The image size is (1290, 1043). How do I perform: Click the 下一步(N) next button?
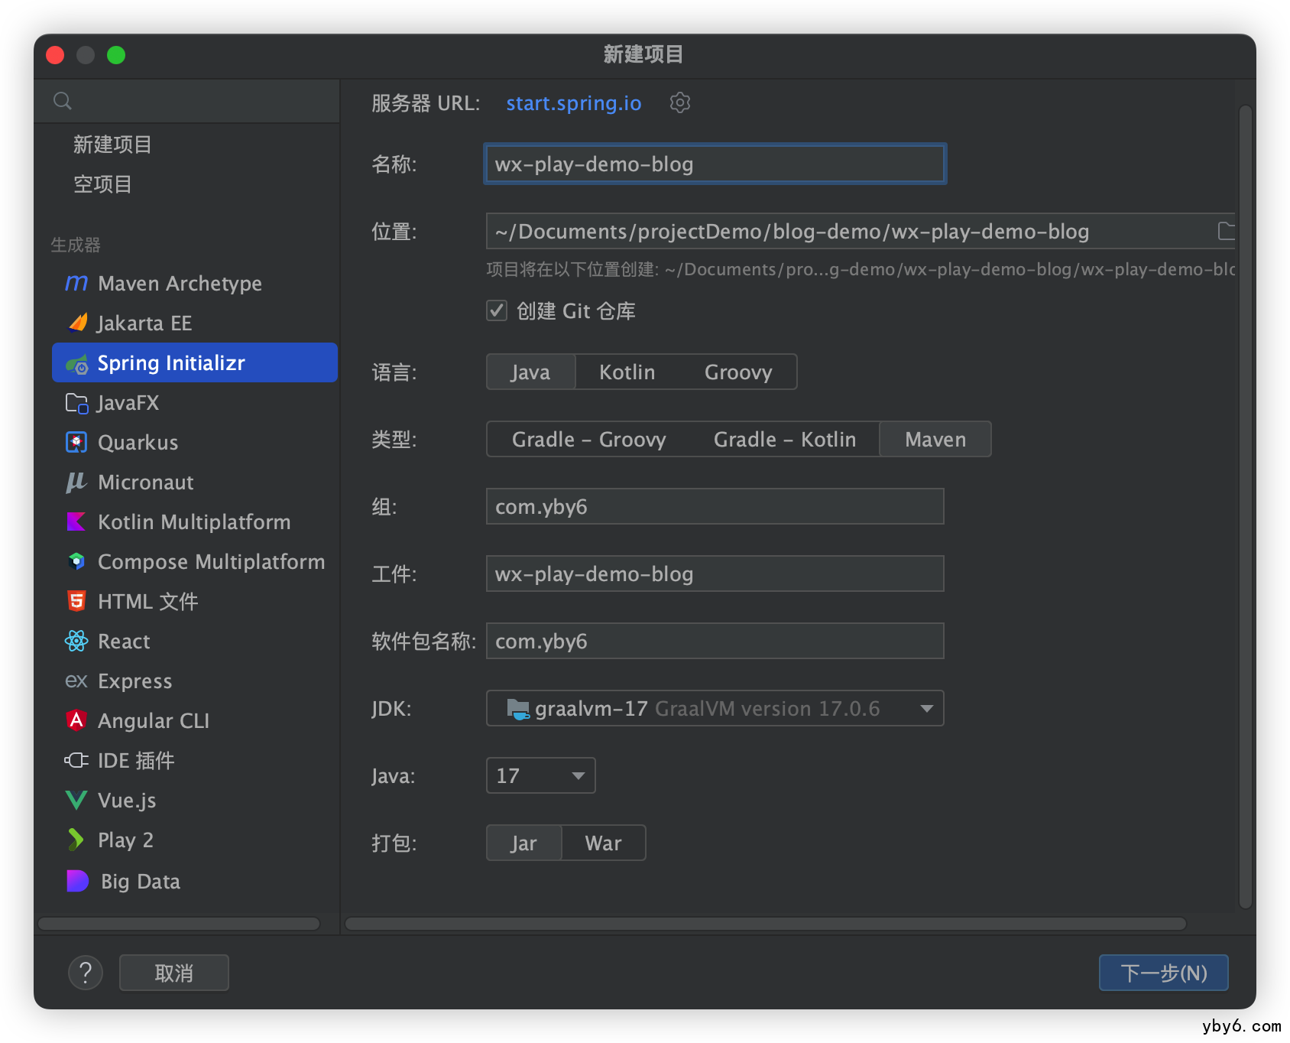(1164, 973)
